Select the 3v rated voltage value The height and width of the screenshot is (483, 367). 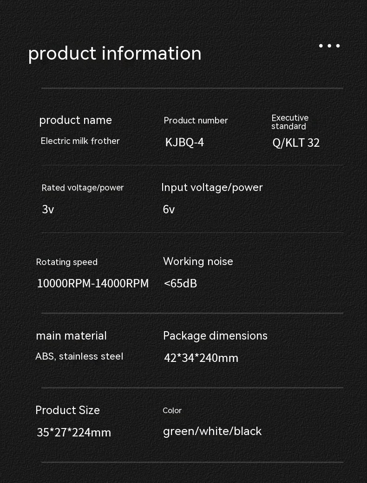[48, 210]
